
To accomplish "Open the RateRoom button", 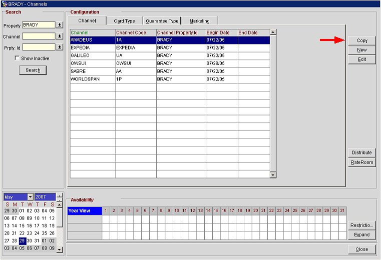I will click(361, 162).
